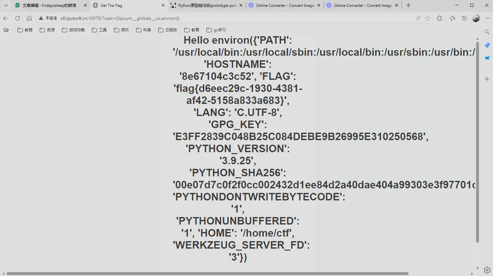Start Read aloud from the address bar

[418, 18]
